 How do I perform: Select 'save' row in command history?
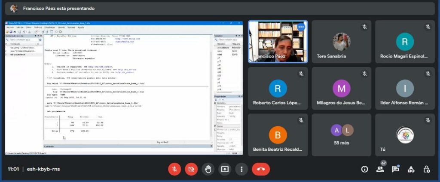point(24,51)
